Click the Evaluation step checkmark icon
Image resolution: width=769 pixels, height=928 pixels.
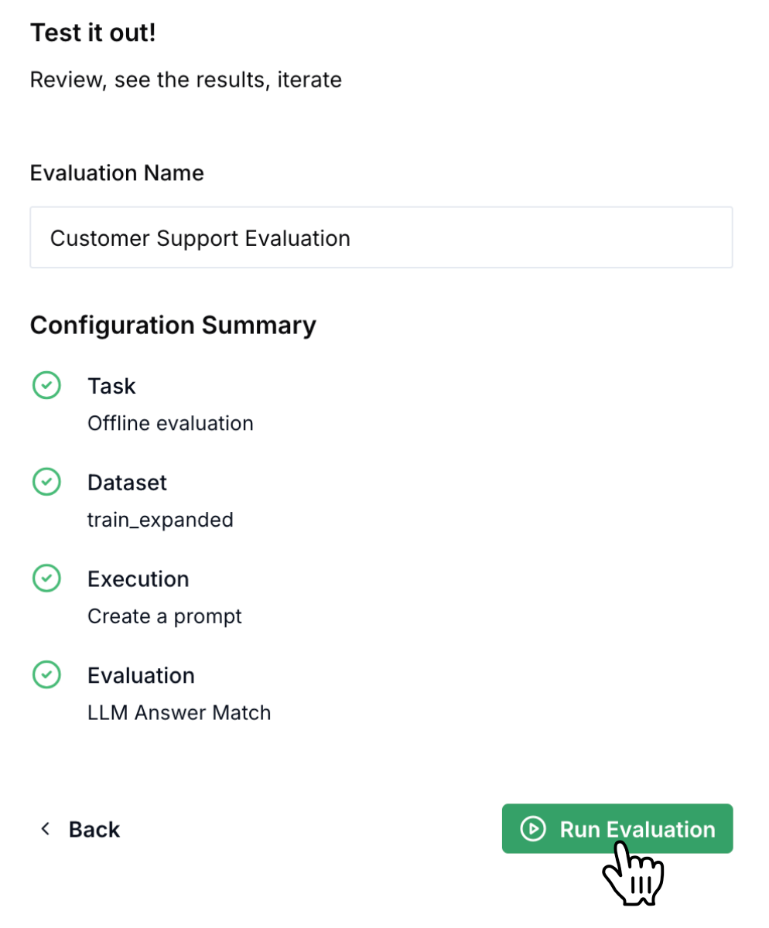coord(46,675)
